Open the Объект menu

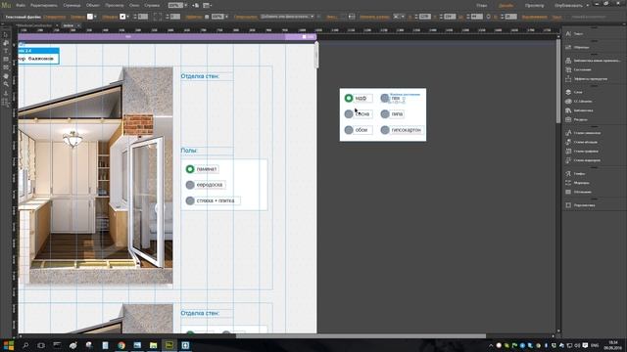(93, 6)
